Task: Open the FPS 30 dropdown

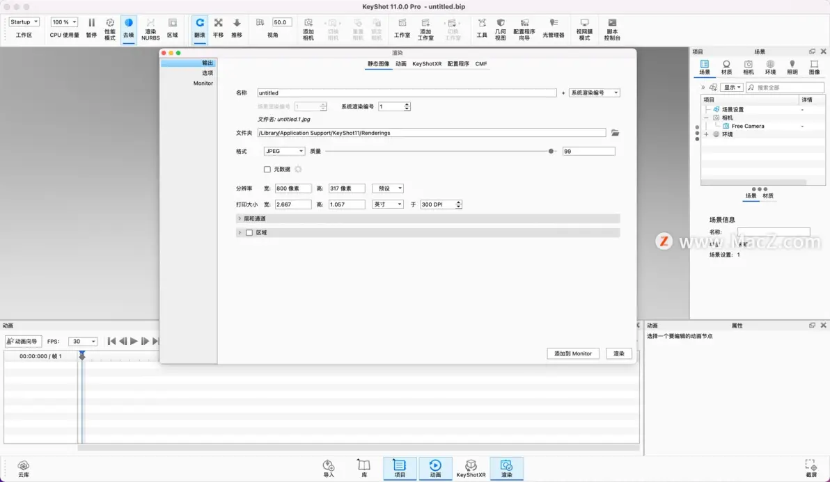Action: 83,342
